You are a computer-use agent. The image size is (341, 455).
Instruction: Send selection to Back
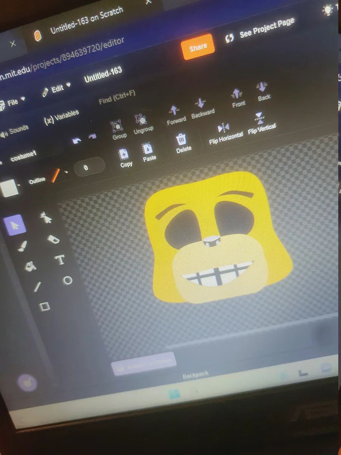[263, 91]
